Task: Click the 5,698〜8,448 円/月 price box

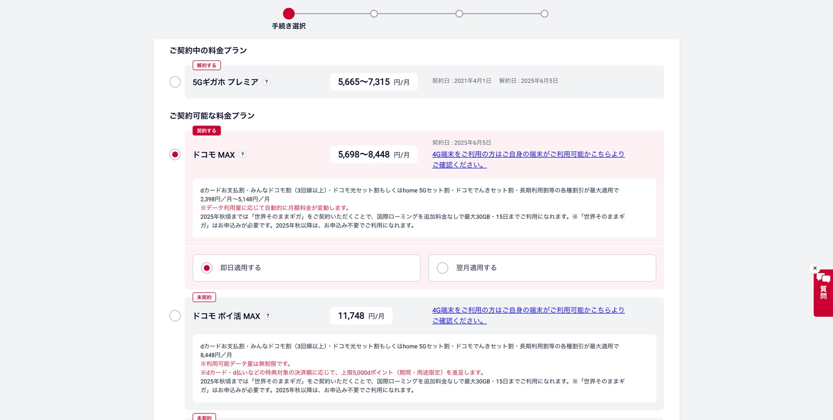Action: click(x=374, y=154)
